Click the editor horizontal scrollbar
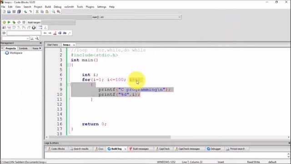This screenshot has width=291, height=164. (110, 137)
